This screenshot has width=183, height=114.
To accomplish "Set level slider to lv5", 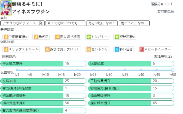I will [x=30, y=70].
